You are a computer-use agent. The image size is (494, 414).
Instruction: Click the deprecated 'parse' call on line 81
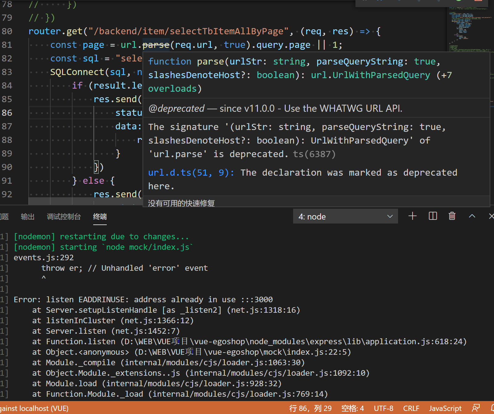click(x=156, y=45)
